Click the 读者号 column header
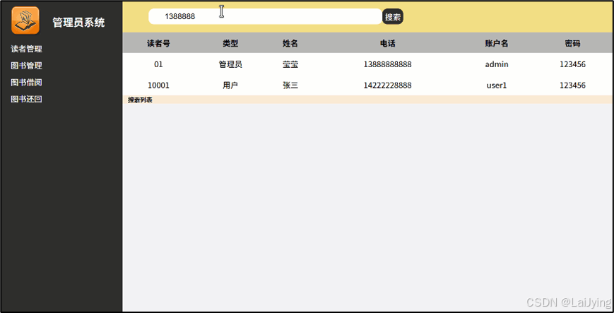This screenshot has height=313, width=614. click(x=158, y=44)
